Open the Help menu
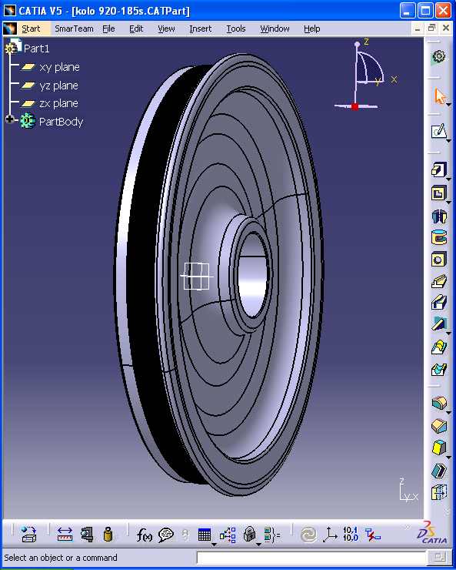 click(312, 28)
